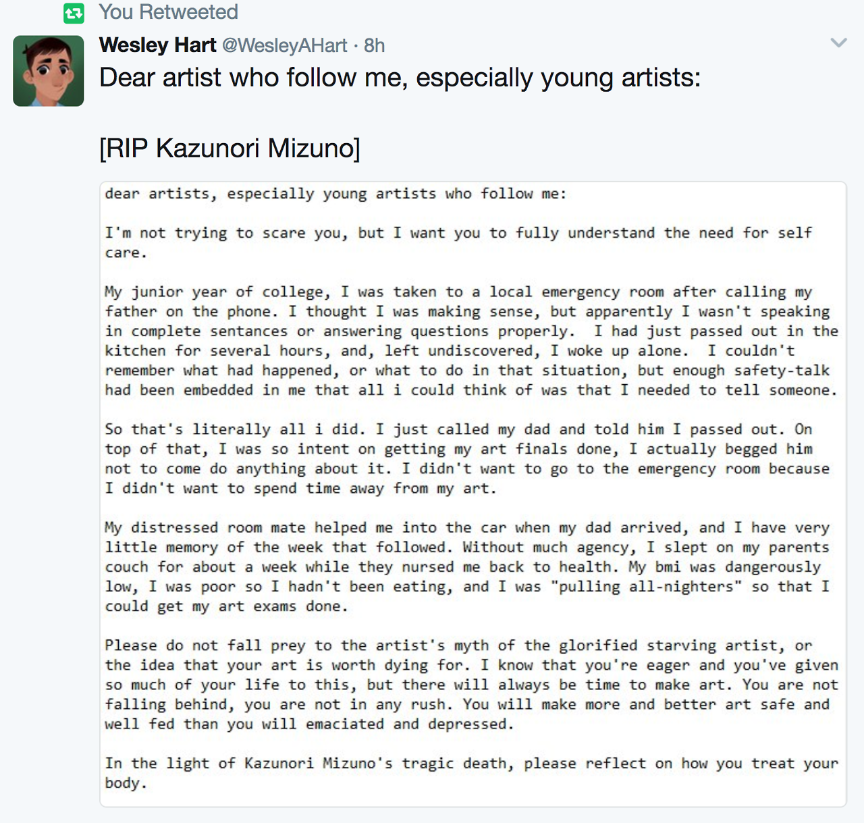Image resolution: width=864 pixels, height=823 pixels.
Task: Open the tweet's 8h timestamp
Action: (375, 45)
